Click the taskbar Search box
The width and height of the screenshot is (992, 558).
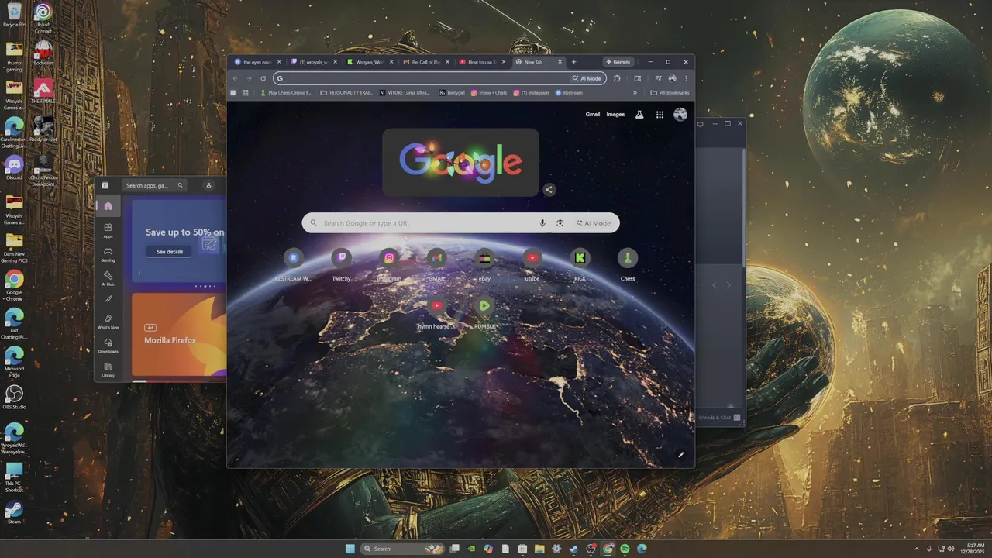coord(403,549)
